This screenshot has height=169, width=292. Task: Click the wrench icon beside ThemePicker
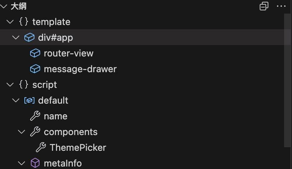41,148
